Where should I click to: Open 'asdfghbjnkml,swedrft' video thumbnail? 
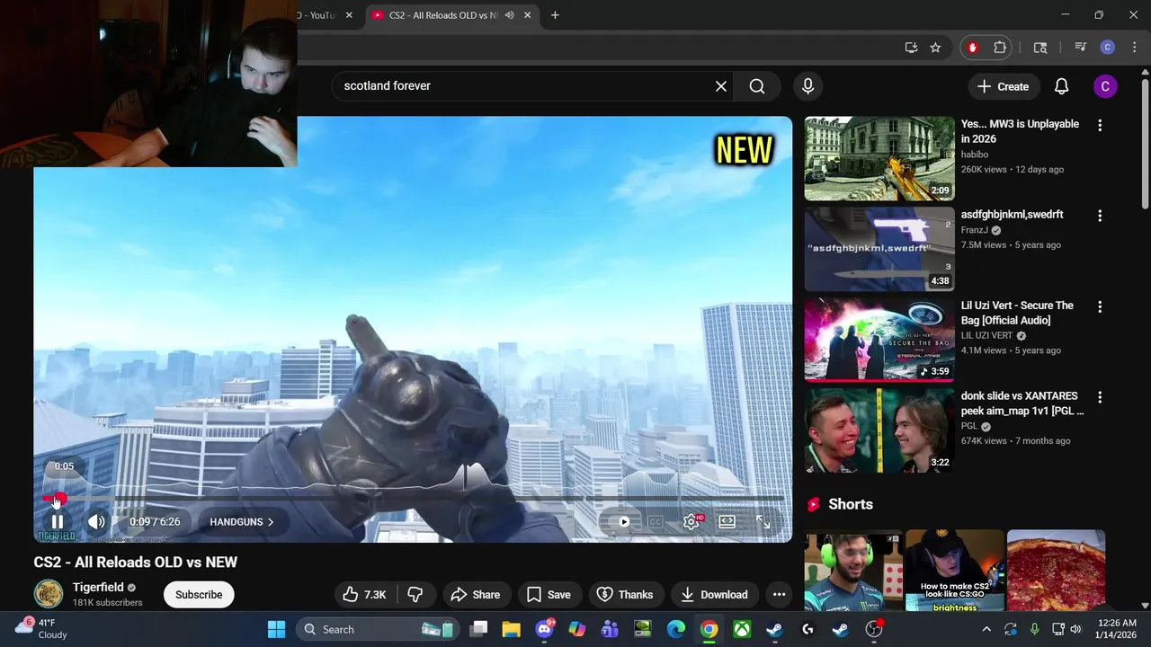pos(879,249)
